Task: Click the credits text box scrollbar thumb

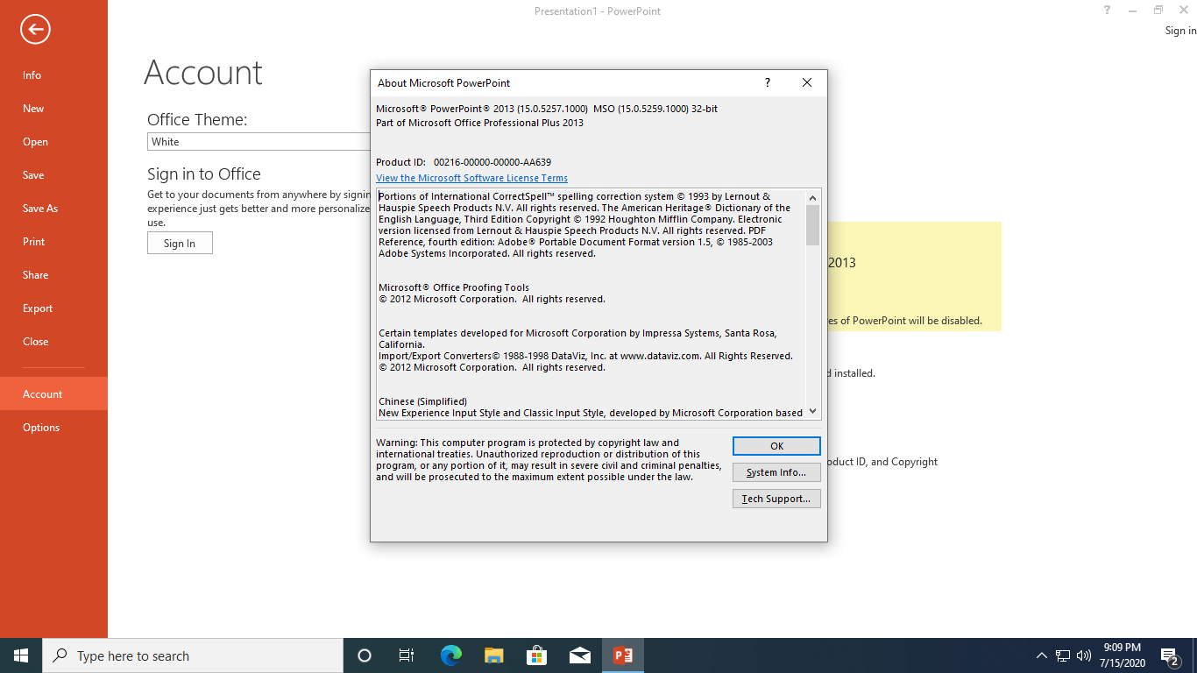Action: click(x=812, y=225)
